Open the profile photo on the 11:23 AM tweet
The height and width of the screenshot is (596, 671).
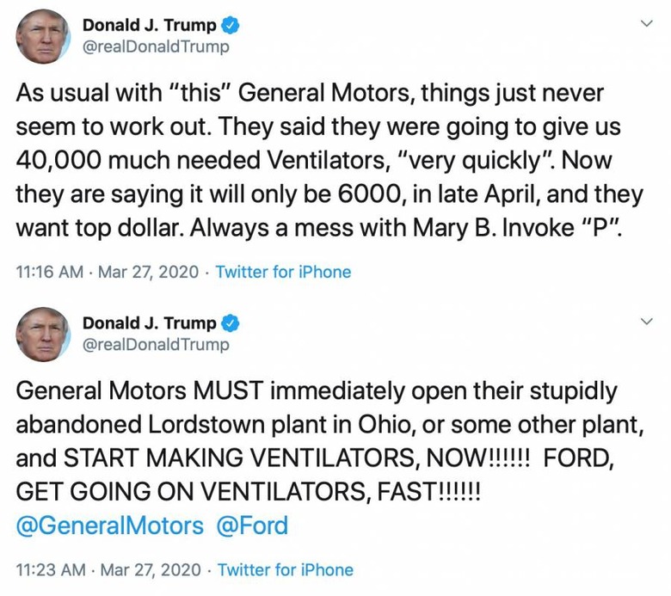pos(43,334)
